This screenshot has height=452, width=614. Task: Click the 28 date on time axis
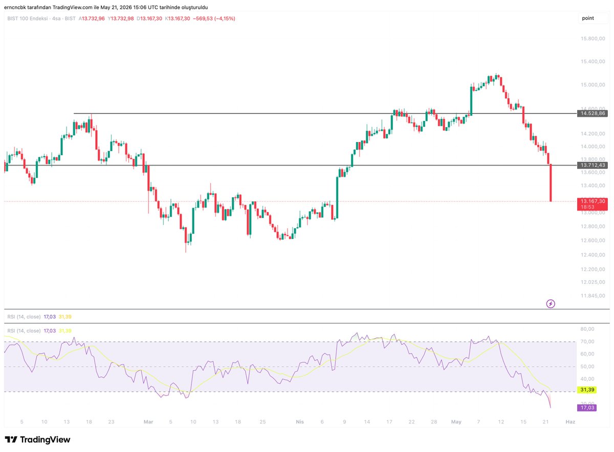coord(434,422)
